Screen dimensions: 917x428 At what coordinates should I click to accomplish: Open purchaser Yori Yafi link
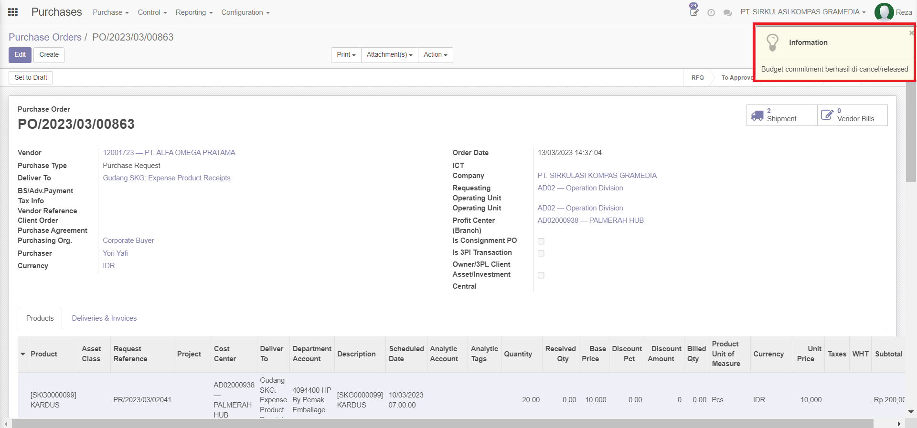pos(115,253)
